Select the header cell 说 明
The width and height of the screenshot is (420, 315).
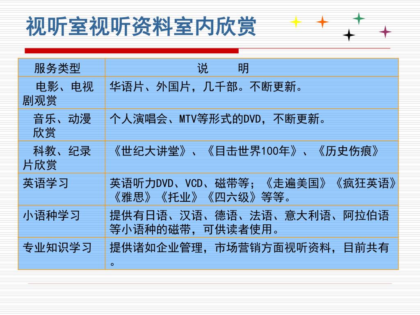click(x=252, y=68)
